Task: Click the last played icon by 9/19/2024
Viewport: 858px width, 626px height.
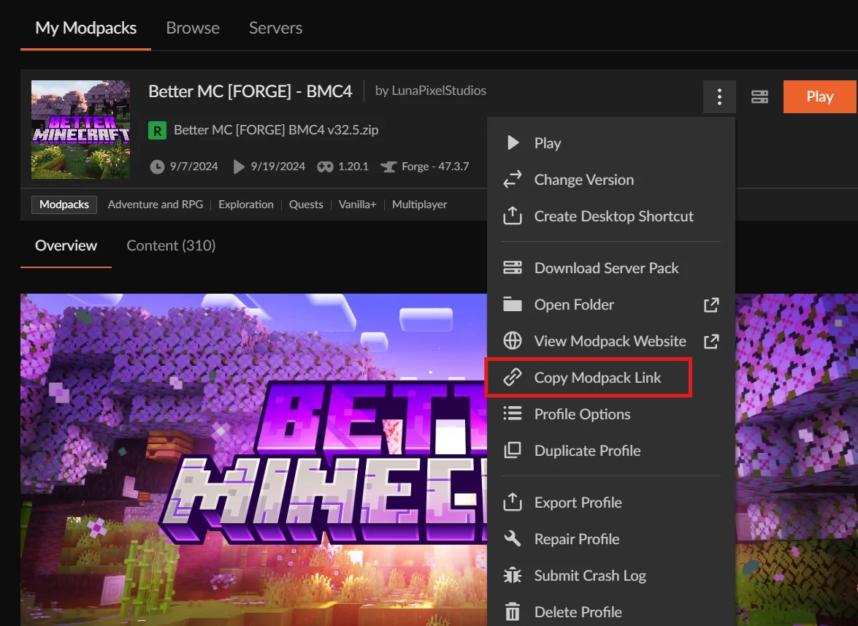Action: pos(239,167)
